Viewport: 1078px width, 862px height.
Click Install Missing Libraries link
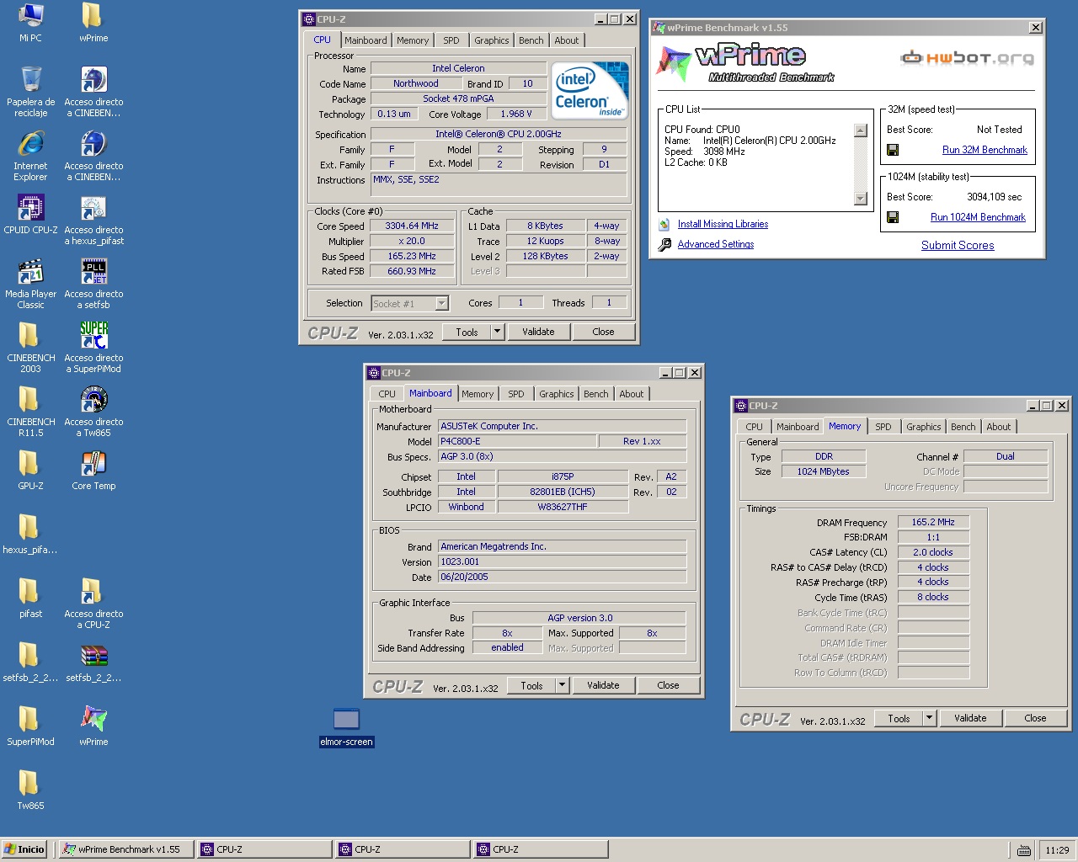(723, 224)
